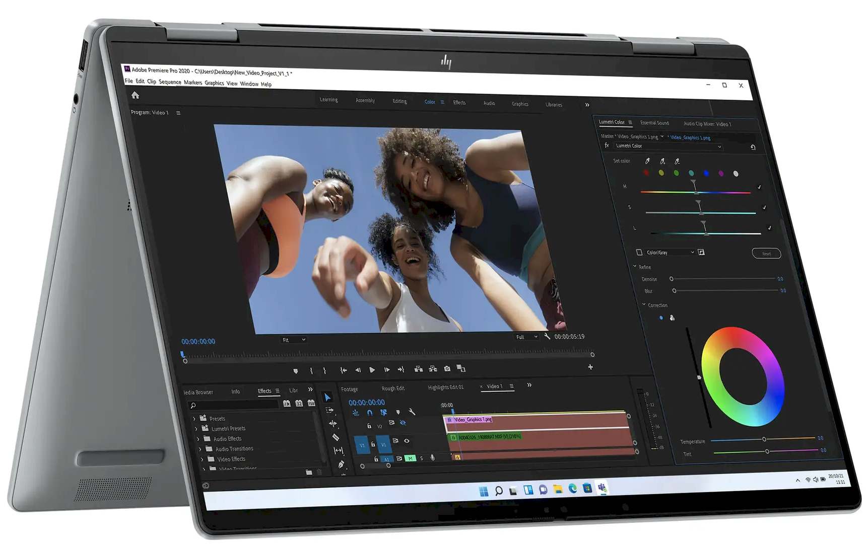
Task: Click the Export Frame camera icon
Action: click(447, 369)
